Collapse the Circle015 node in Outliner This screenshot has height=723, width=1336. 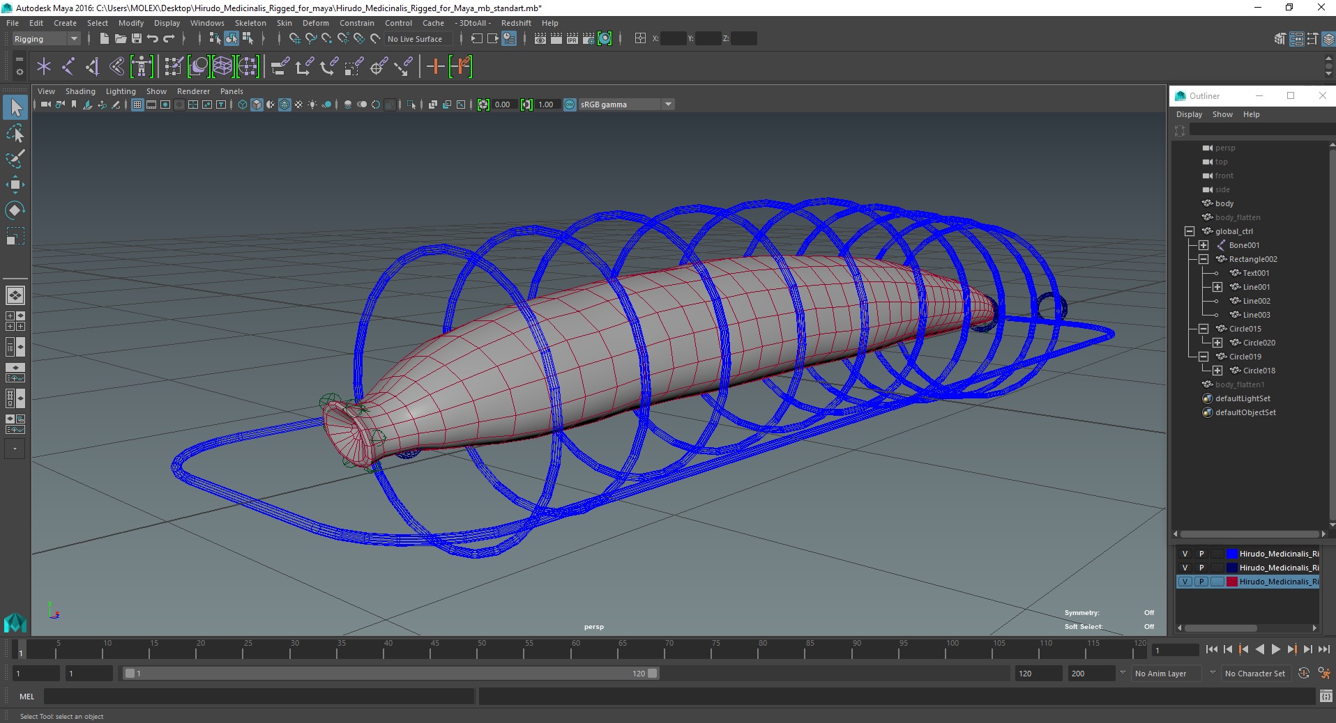tap(1204, 329)
